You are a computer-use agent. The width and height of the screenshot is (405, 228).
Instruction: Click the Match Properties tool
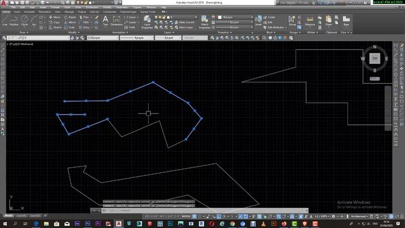pyautogui.click(x=204, y=22)
